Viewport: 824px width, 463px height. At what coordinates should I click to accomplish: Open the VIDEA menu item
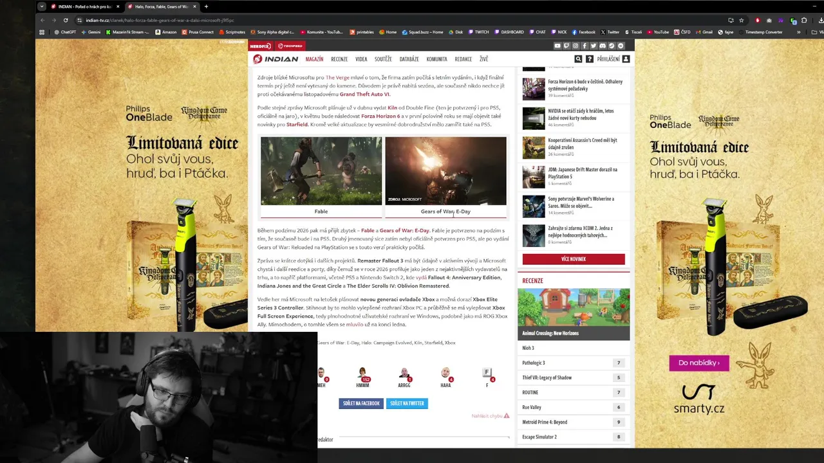coord(361,59)
